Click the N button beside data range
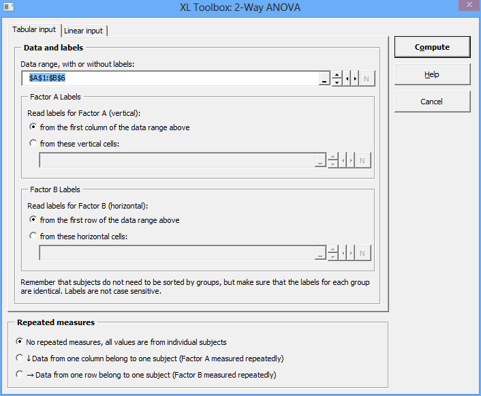This screenshot has height=396, width=481. point(367,79)
